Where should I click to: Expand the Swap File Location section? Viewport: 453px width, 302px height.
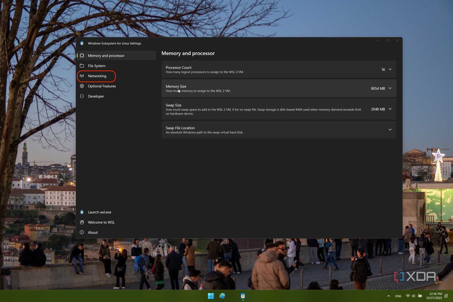[x=390, y=129]
